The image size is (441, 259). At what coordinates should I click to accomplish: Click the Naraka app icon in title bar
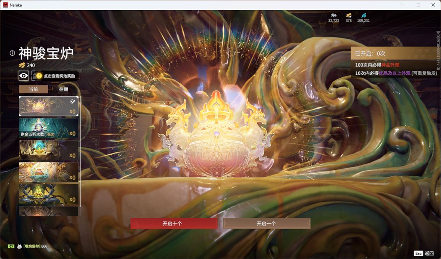click(5, 5)
